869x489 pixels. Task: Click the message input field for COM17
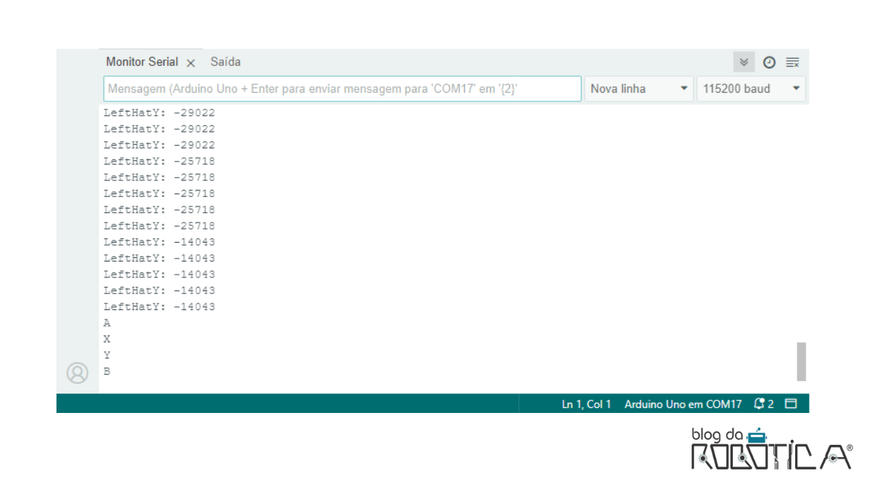pyautogui.click(x=342, y=88)
